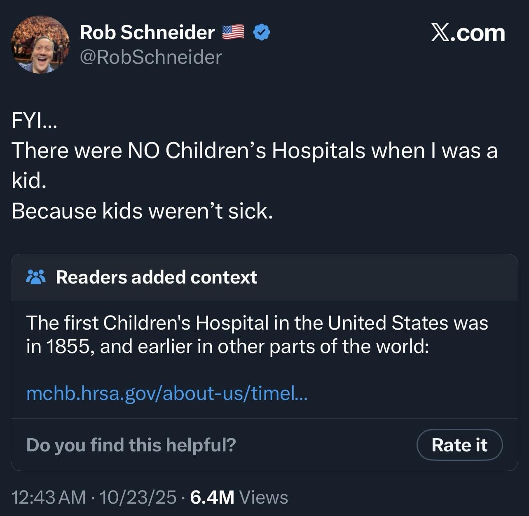Viewport: 529px width, 516px height.
Task: Open the Rob Schneider display name
Action: point(147,32)
